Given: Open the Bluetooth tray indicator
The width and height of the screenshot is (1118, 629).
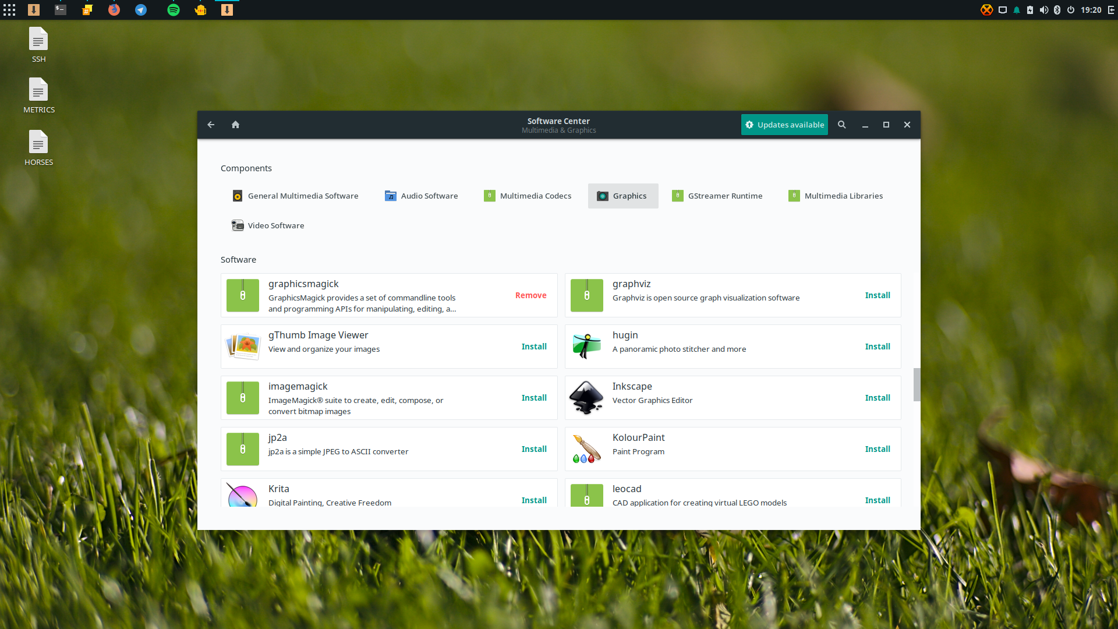Looking at the screenshot, I should tap(1057, 10).
